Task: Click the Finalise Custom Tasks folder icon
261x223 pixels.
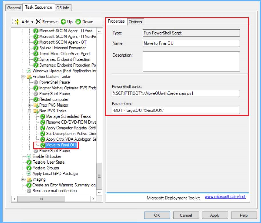Action: [29, 77]
